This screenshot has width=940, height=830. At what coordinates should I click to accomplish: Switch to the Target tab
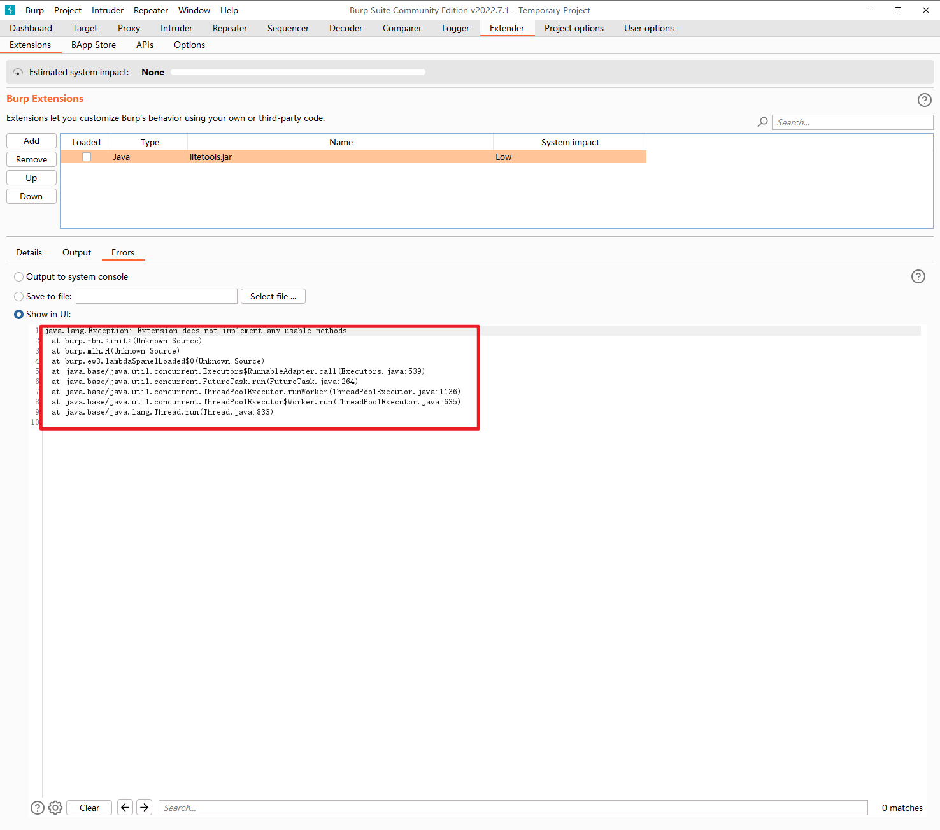click(85, 28)
